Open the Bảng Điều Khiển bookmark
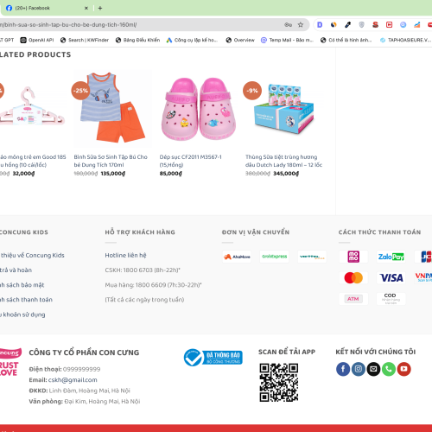Screen dimensions: 432x432 (137, 40)
